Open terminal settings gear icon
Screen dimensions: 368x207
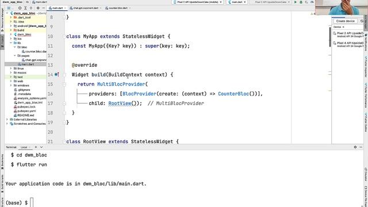[355, 147]
